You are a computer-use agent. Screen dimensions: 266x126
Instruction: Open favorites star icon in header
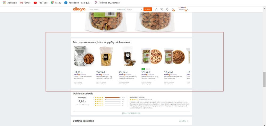156,9
